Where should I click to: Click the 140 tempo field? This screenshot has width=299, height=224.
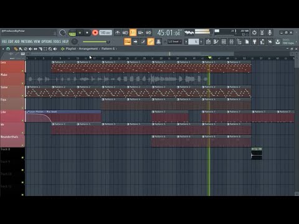click(105, 33)
